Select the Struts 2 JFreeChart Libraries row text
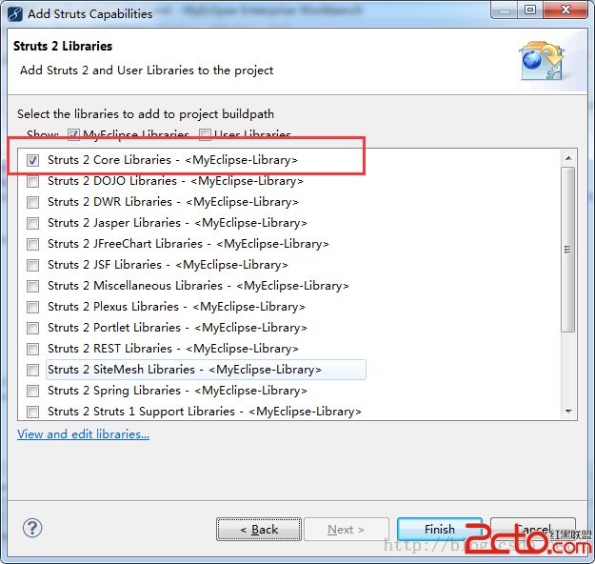This screenshot has width=595, height=564. pyautogui.click(x=188, y=244)
